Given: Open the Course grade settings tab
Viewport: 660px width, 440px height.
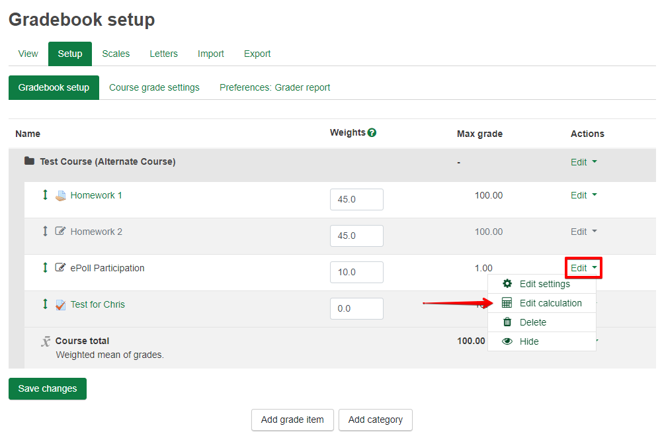Looking at the screenshot, I should click(154, 87).
